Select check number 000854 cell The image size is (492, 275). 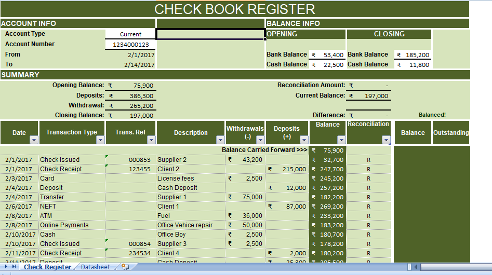(x=130, y=244)
